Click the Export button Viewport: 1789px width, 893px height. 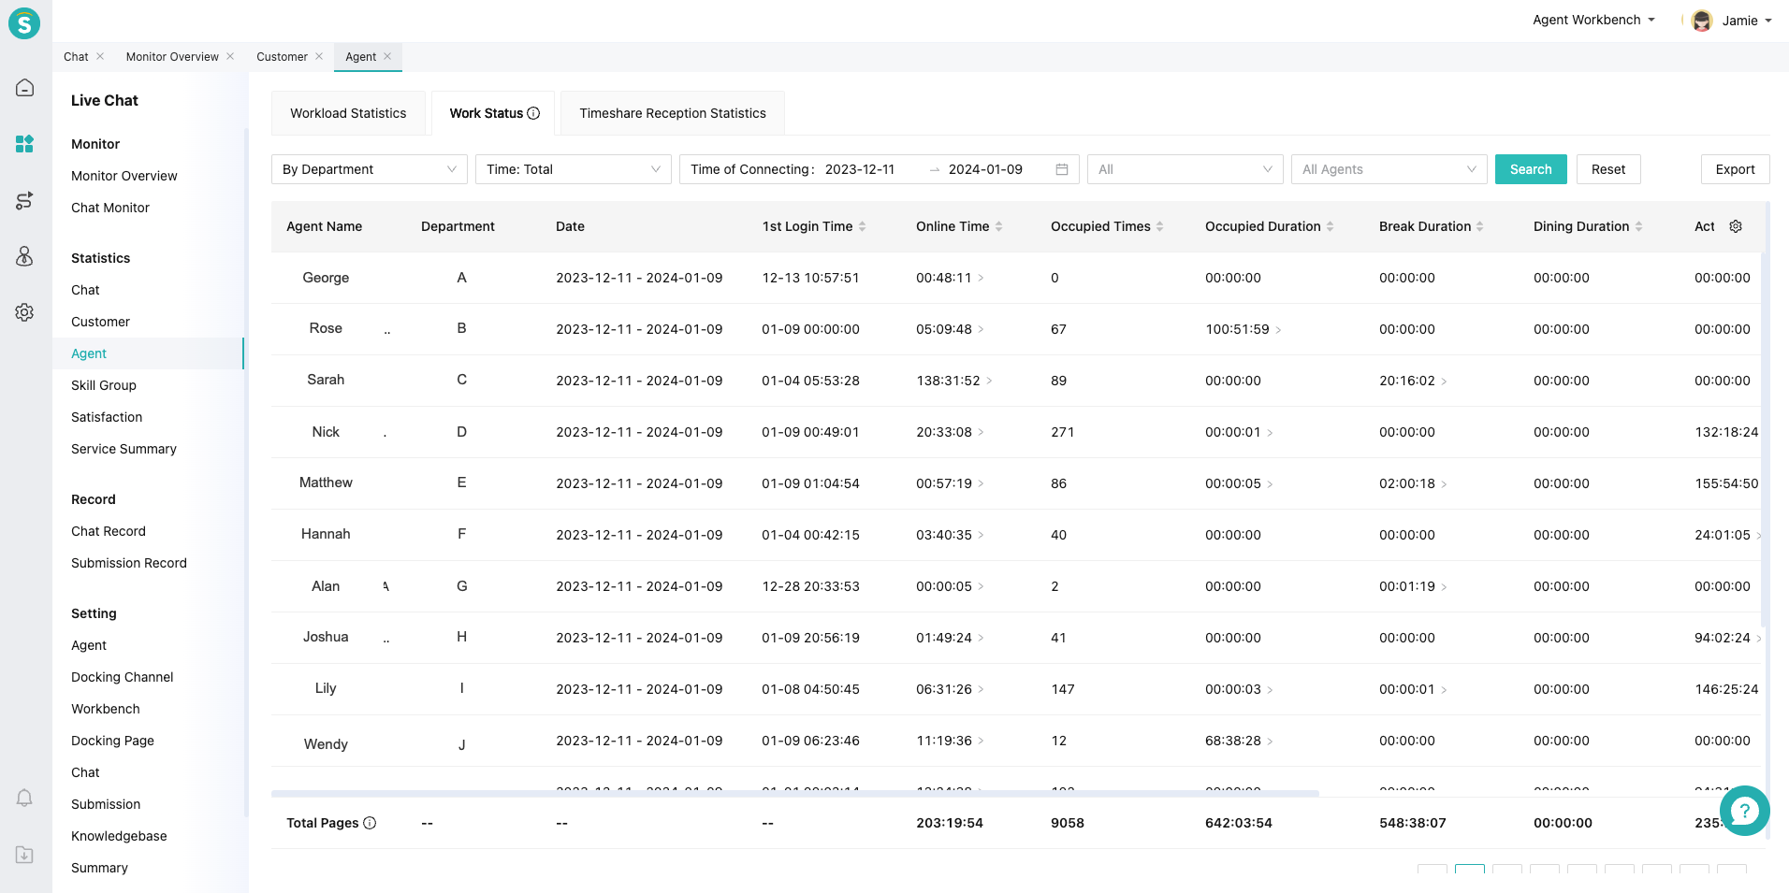pyautogui.click(x=1735, y=169)
